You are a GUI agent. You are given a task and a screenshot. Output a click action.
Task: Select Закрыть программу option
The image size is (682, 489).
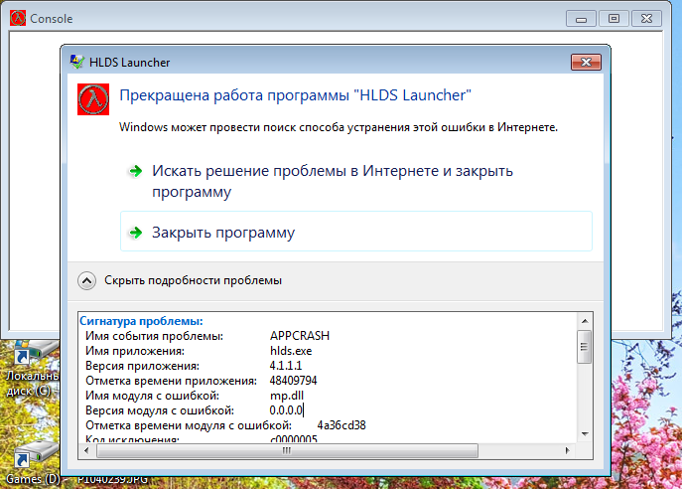pos(356,232)
